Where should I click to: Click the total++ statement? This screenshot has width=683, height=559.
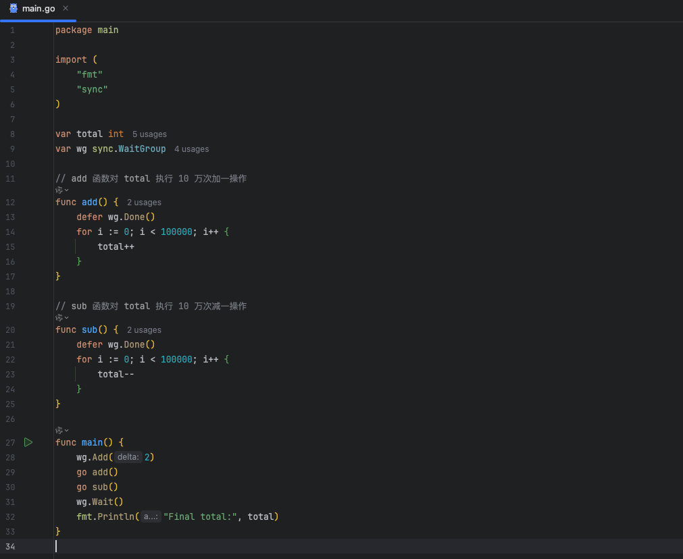point(116,247)
